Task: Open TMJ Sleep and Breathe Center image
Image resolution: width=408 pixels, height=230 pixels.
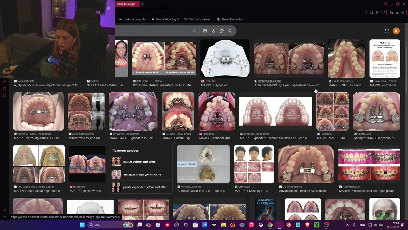Action: click(39, 164)
